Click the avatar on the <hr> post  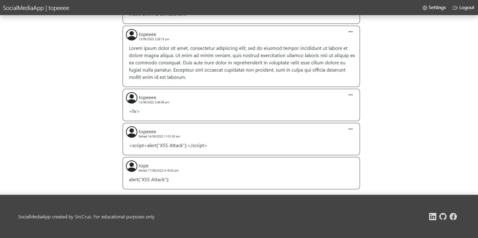132,98
